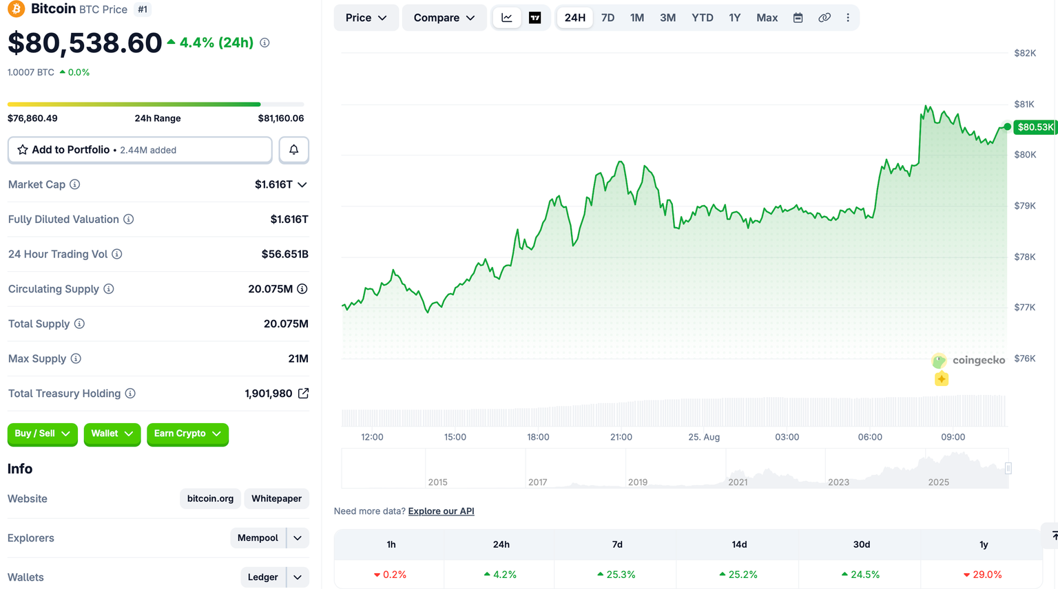
Task: Expand the Market Cap value chevron
Action: [x=302, y=184]
